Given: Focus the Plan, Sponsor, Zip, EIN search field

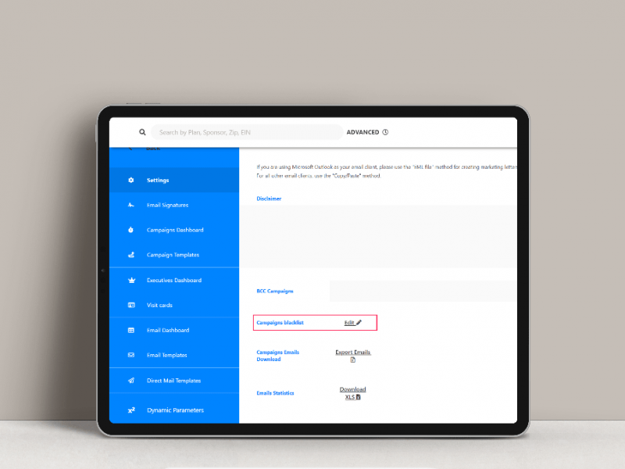Looking at the screenshot, I should (246, 133).
